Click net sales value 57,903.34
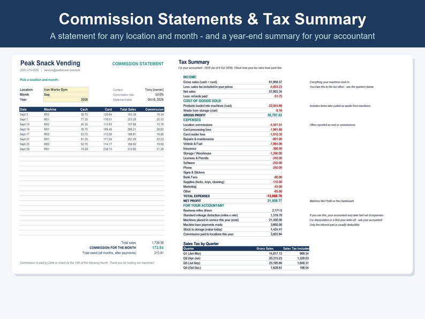This screenshot has width=425, height=319. click(275, 92)
